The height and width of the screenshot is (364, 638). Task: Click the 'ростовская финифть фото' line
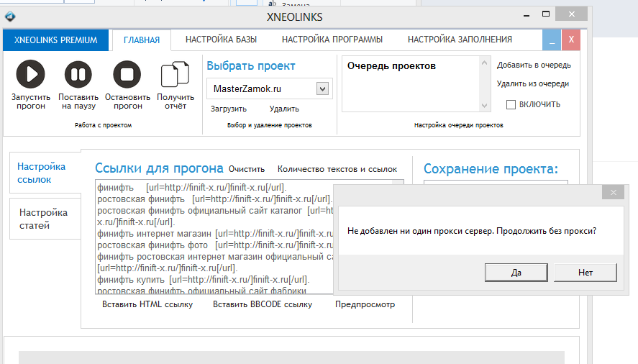coord(215,245)
